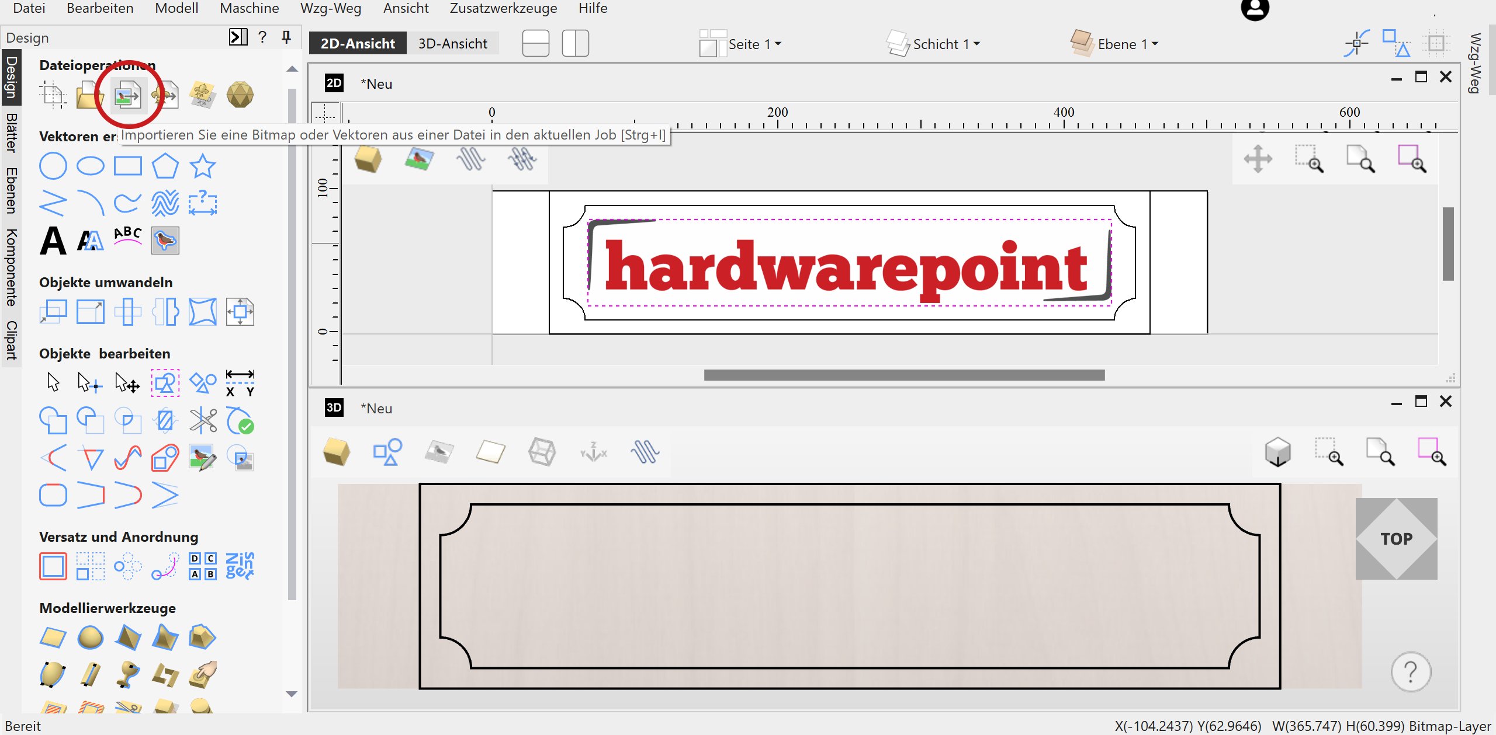Viewport: 1496px width, 735px height.
Task: Click the Design panel vertical scrollbar
Action: click(x=292, y=344)
